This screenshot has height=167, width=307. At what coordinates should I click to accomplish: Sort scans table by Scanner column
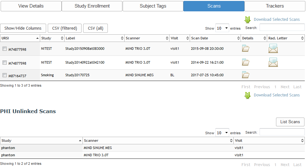[x=147, y=38]
